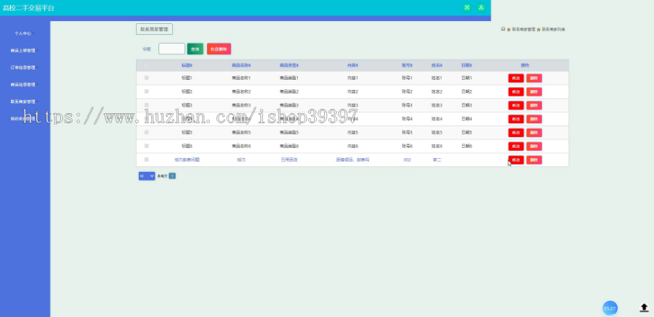654x317 pixels.
Task: Select all rows with the header checkbox
Action: 146,65
